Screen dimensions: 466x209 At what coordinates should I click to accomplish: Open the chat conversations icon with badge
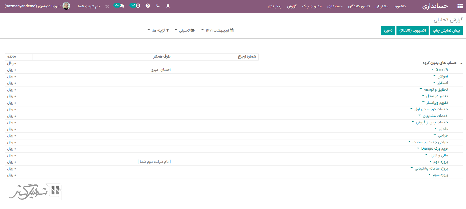click(x=119, y=6)
